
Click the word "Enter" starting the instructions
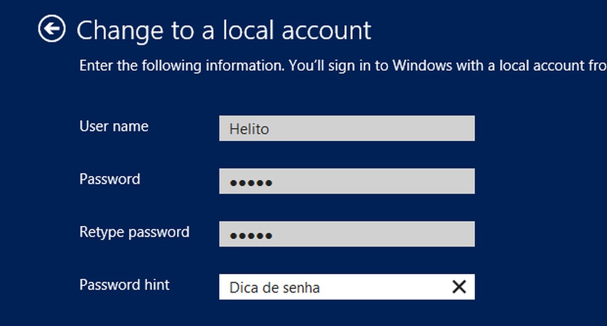96,65
